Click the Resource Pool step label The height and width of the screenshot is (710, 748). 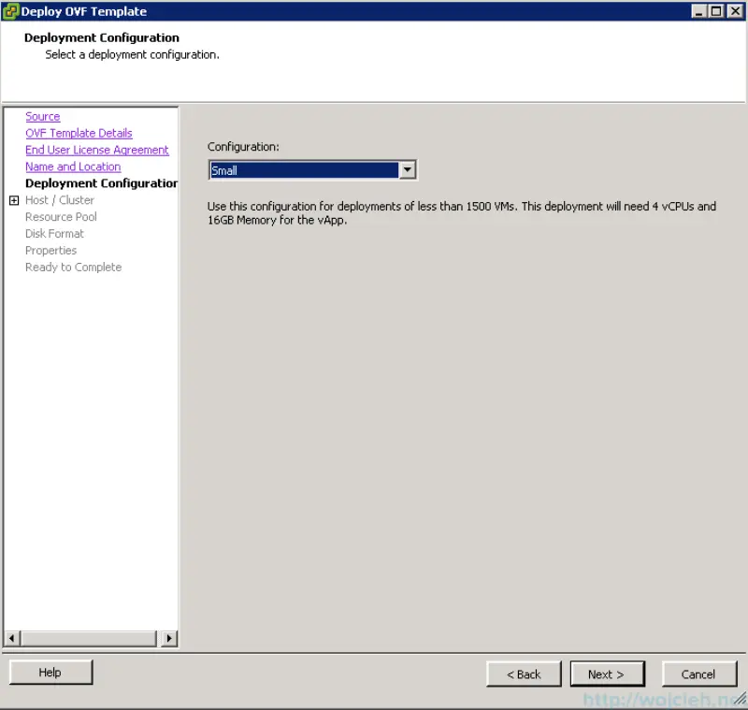(61, 216)
